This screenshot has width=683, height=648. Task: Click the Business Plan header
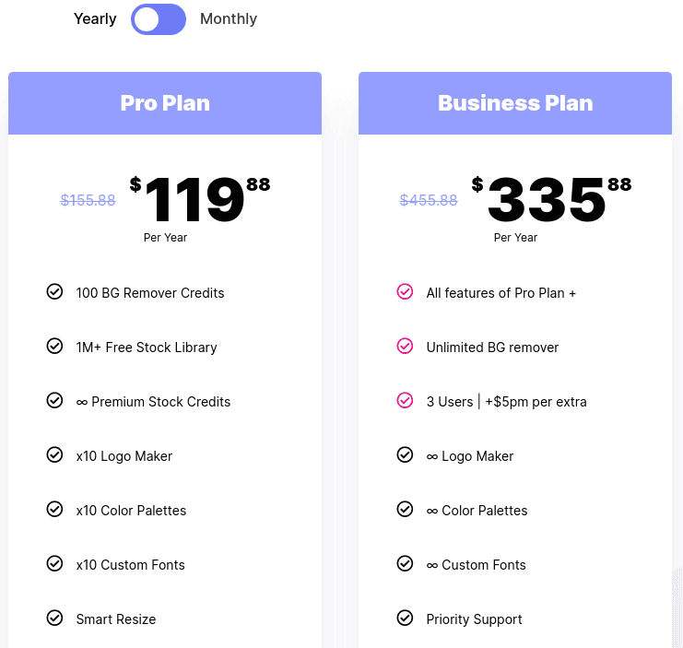[515, 103]
